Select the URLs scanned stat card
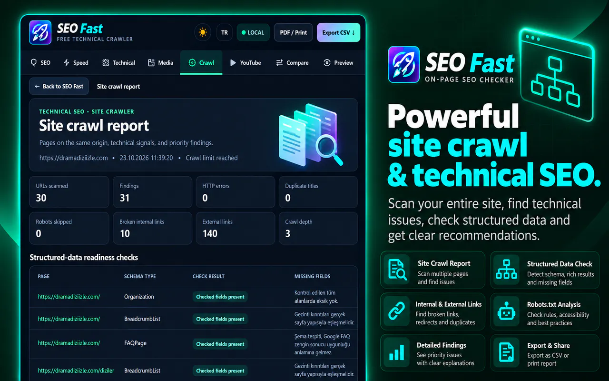The height and width of the screenshot is (381, 609). [69, 192]
